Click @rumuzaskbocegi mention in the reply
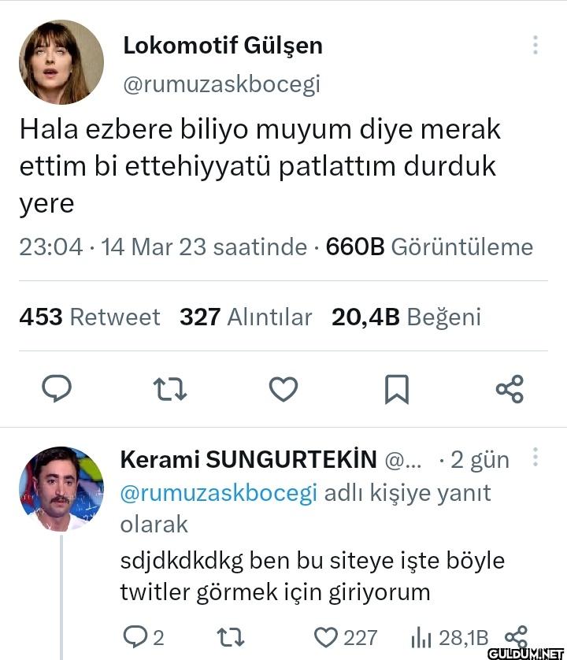Image resolution: width=567 pixels, height=660 pixels. tap(218, 493)
